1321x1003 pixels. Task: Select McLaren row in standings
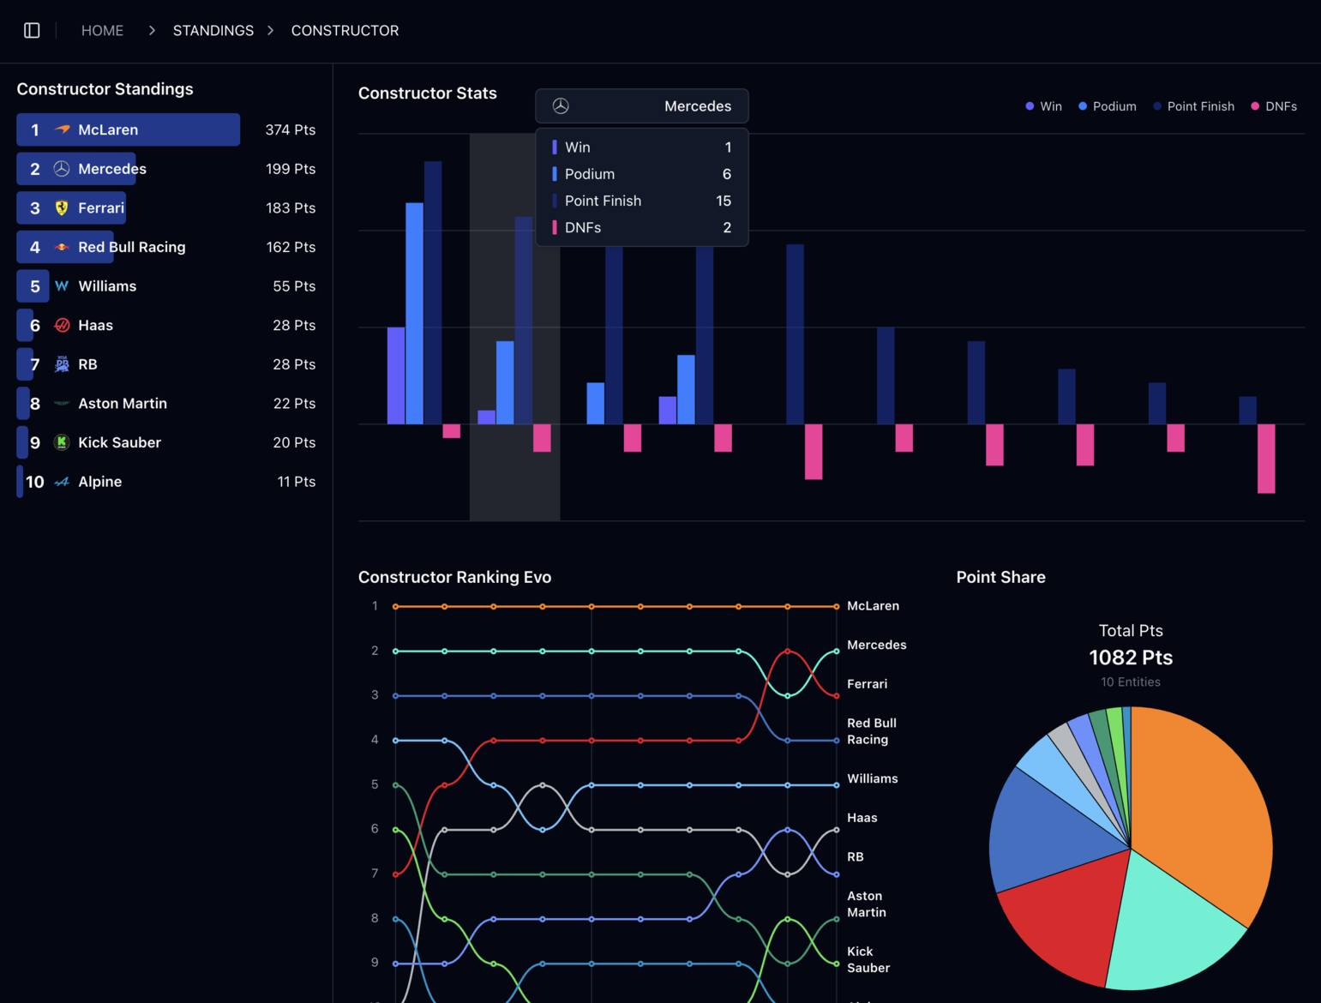(x=166, y=129)
